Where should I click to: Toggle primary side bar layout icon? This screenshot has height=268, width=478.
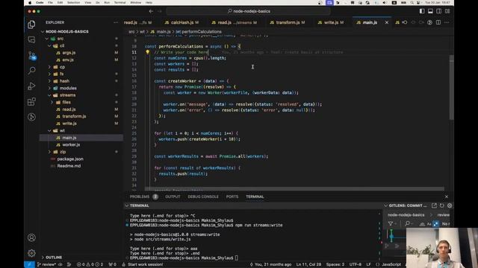[x=422, y=11]
